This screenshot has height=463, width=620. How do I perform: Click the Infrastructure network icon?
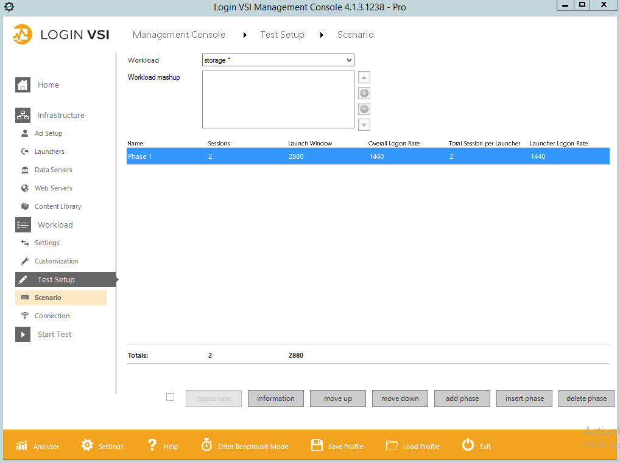[23, 115]
